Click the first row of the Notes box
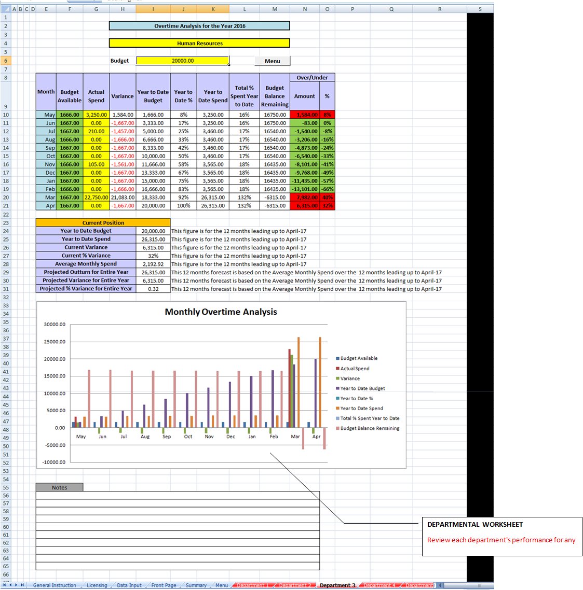583x590 pixels. click(x=178, y=496)
